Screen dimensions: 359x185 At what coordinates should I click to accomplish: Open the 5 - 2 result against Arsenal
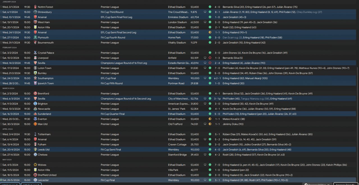pyautogui.click(x=217, y=139)
